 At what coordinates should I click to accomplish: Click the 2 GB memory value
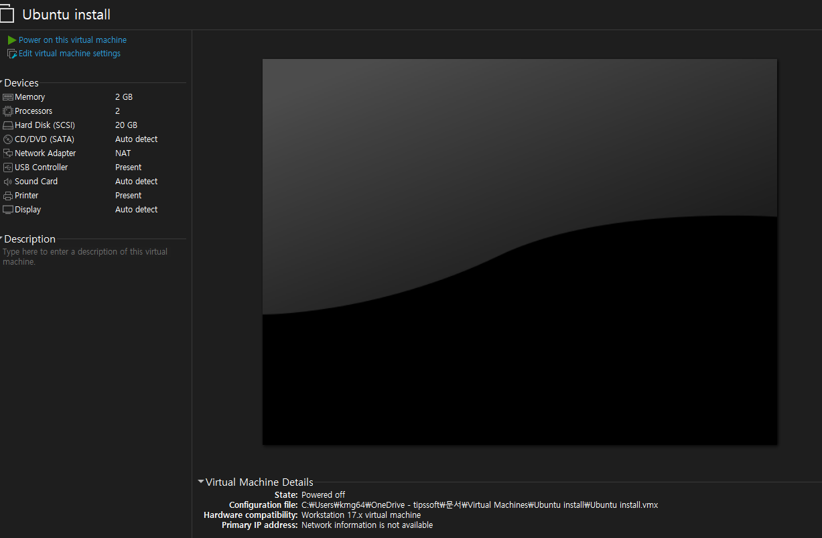click(124, 97)
